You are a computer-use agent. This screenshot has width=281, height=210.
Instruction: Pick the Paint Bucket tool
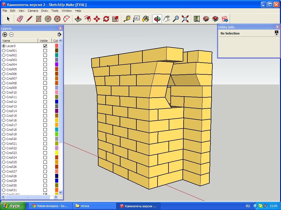[x=146, y=19]
